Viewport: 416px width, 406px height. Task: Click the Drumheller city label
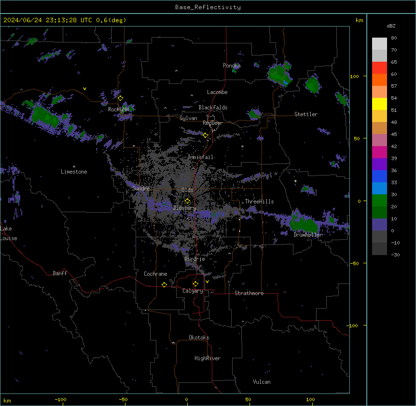[x=308, y=235]
